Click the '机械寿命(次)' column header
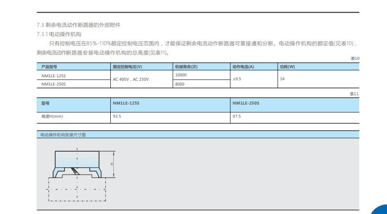387x214 pixels. 186,67
